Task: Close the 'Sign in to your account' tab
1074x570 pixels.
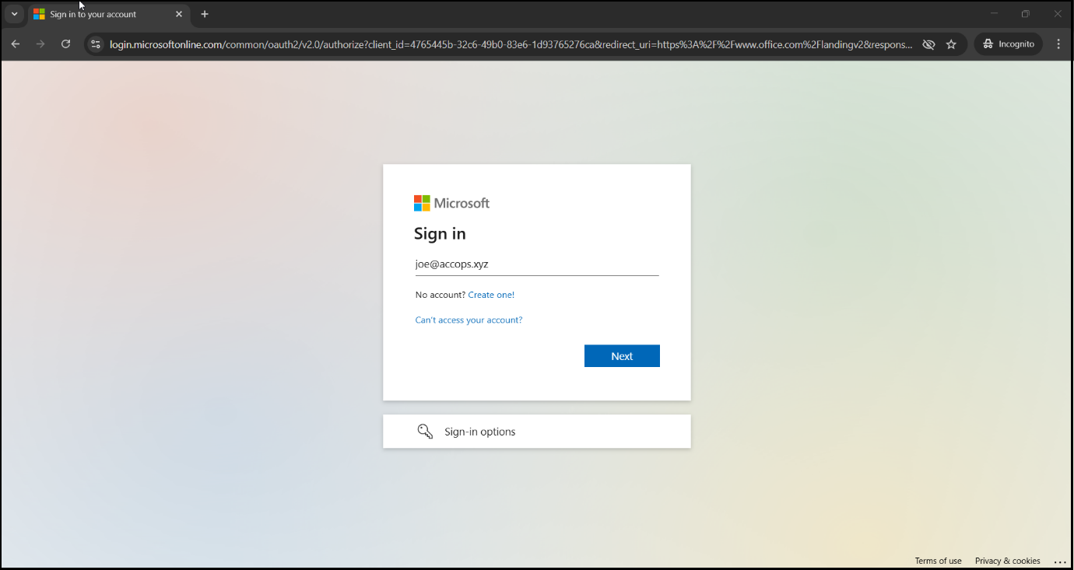Action: click(179, 14)
